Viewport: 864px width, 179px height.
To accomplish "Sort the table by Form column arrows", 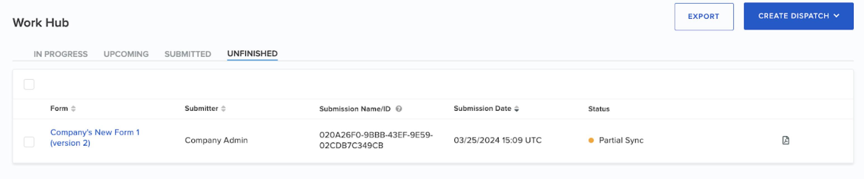I will coord(74,109).
